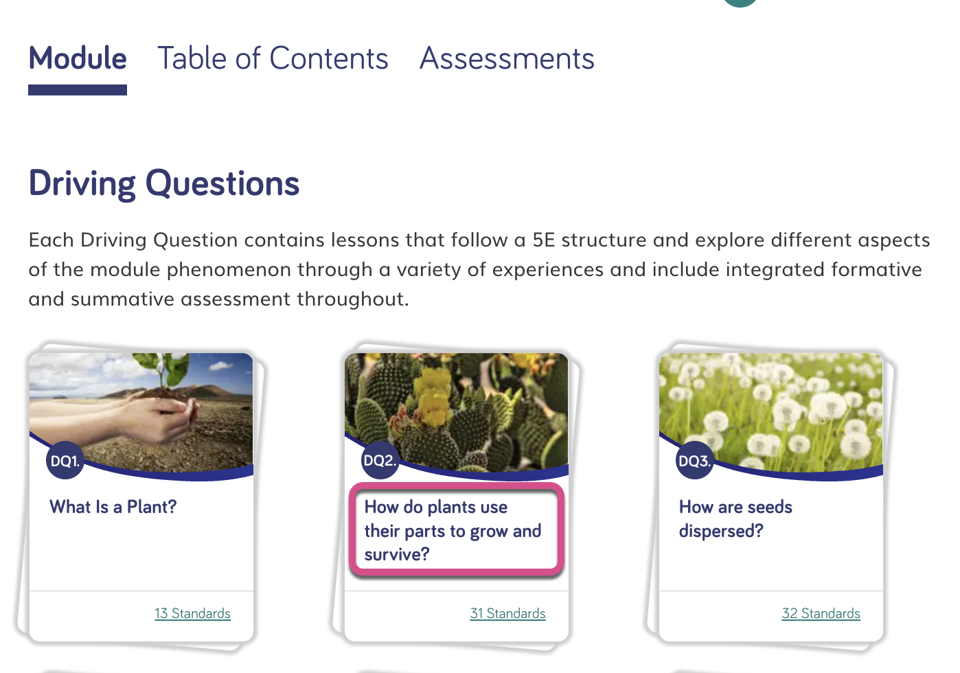Open the 'What Is a Plant?' title
960x673 pixels.
pos(113,507)
